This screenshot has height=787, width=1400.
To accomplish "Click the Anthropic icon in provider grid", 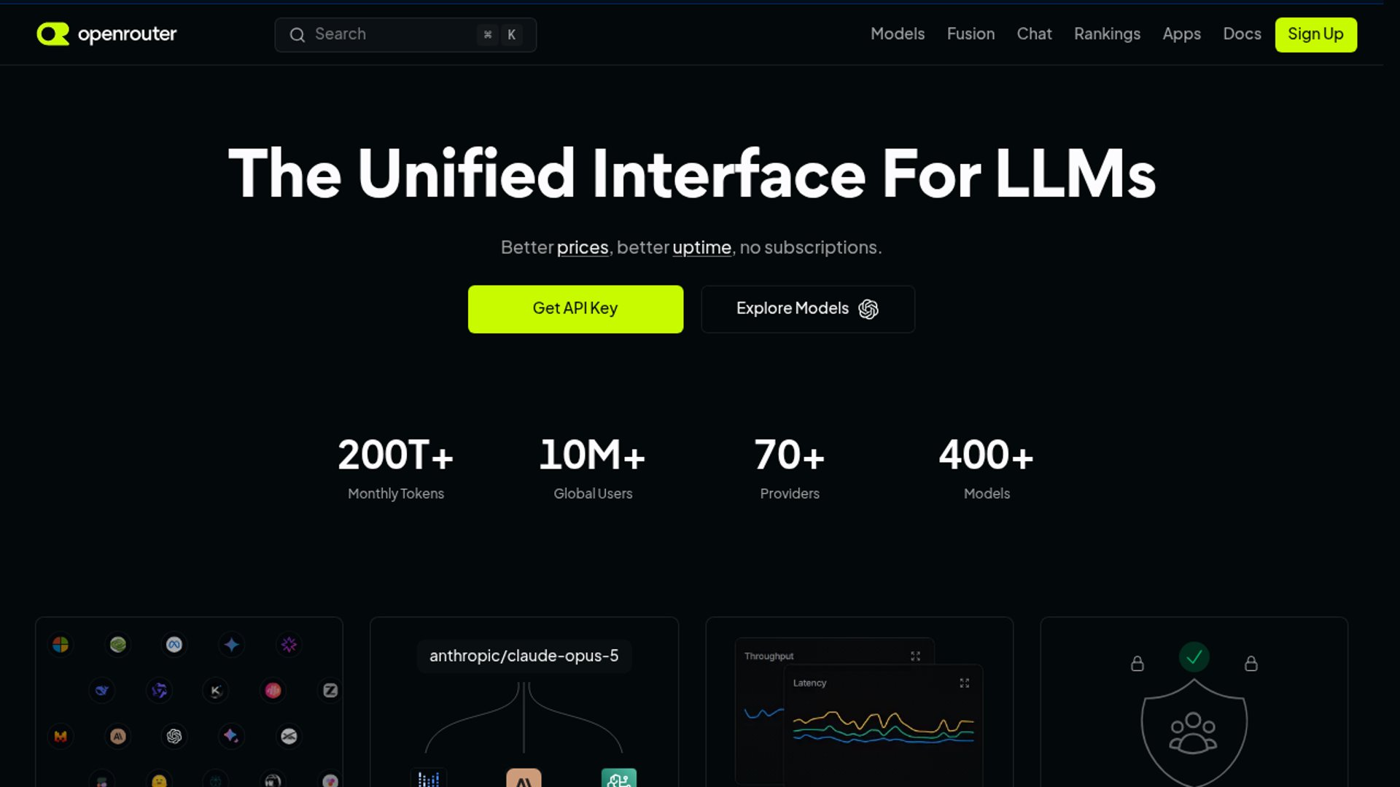I will [117, 736].
